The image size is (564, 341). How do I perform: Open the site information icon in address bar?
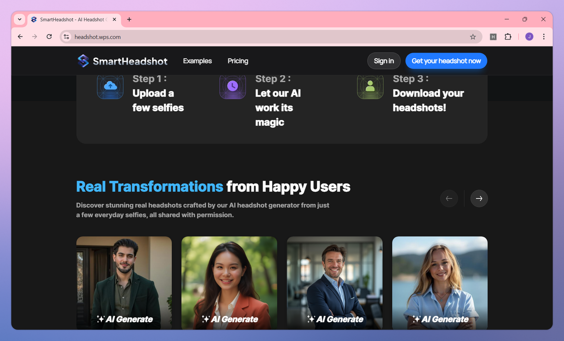[66, 36]
